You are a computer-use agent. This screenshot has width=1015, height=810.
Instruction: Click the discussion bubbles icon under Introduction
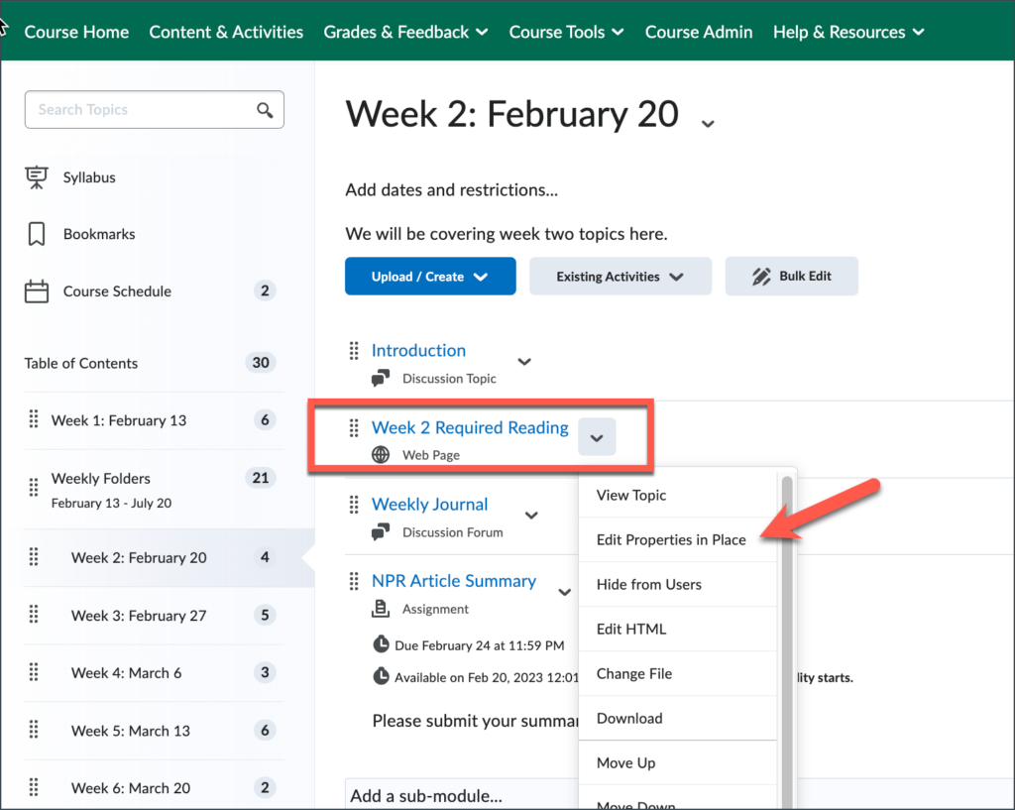[x=381, y=378]
